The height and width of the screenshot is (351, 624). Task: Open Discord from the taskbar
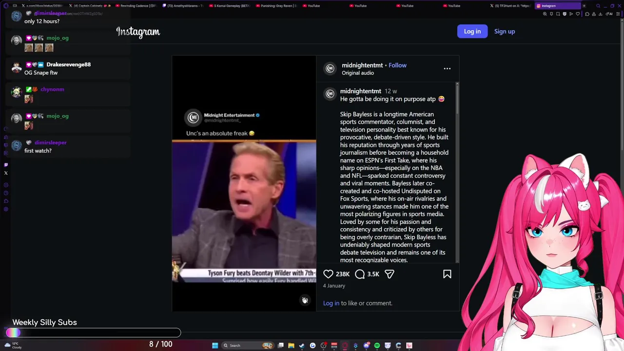[x=366, y=346]
